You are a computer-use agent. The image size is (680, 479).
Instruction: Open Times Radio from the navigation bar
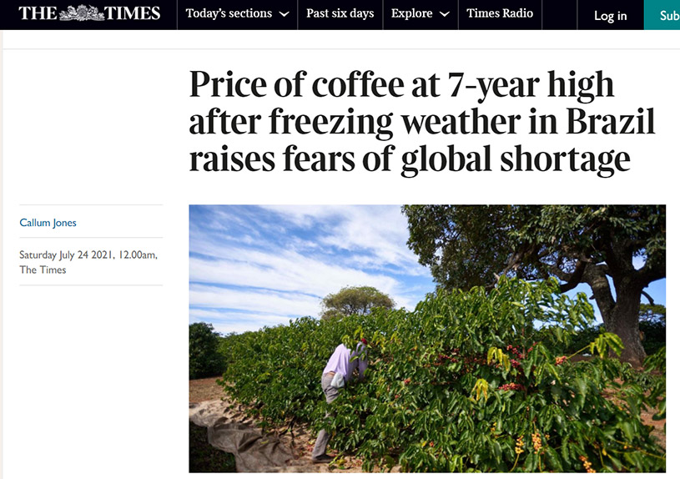click(x=500, y=13)
